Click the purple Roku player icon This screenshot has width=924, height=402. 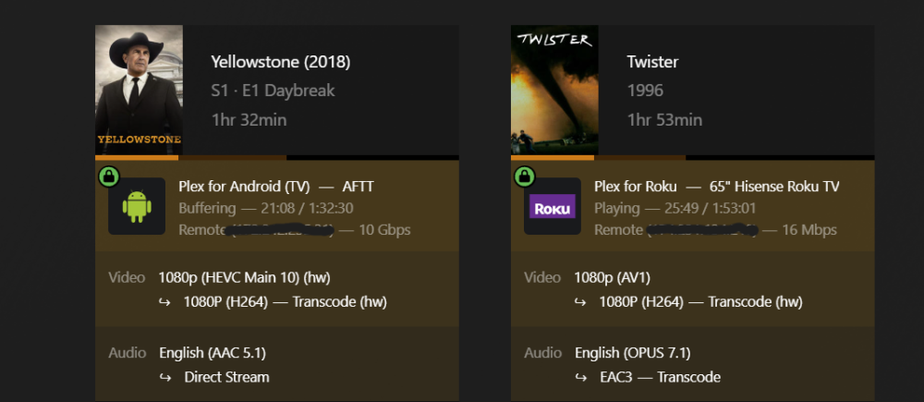(553, 206)
